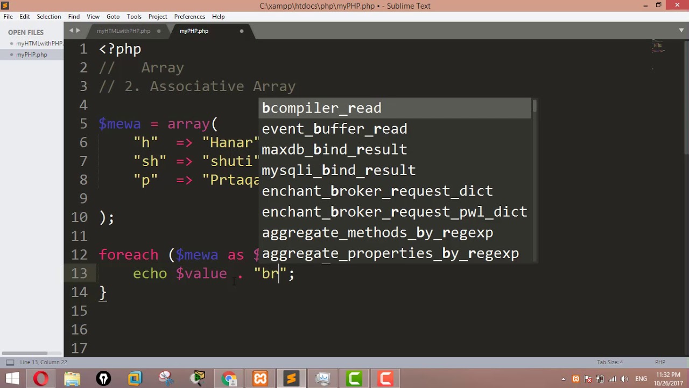
Task: Switch to the myHTMLwithPHP.php tab
Action: (123, 31)
